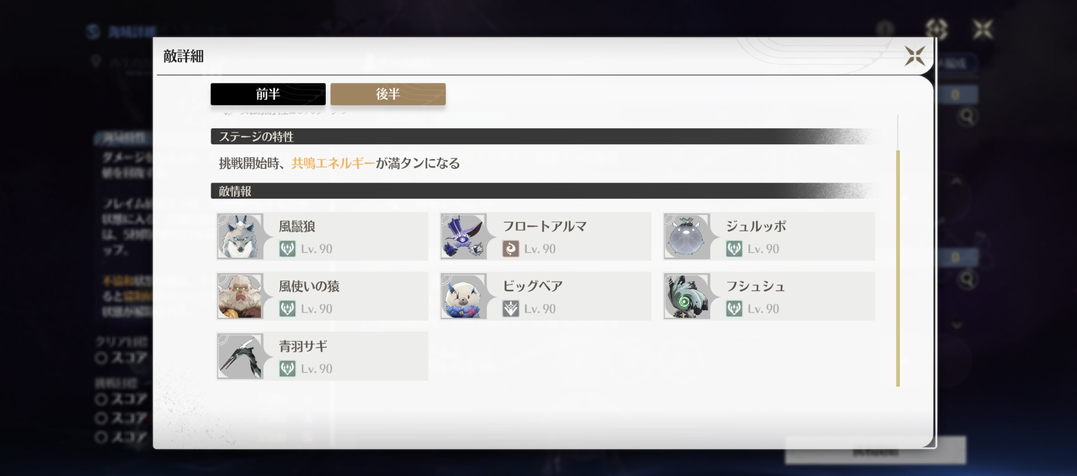Click the Aero element icon under ジュルッポ
Viewport: 1077px width, 476px height.
pyautogui.click(x=734, y=249)
